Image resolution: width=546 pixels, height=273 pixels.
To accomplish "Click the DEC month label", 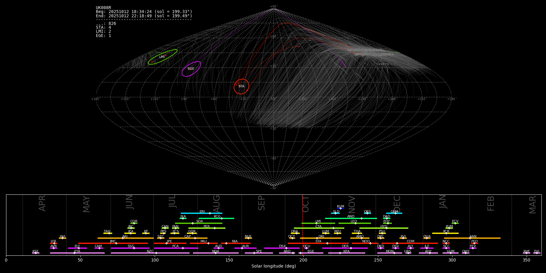I will tap(397, 204).
